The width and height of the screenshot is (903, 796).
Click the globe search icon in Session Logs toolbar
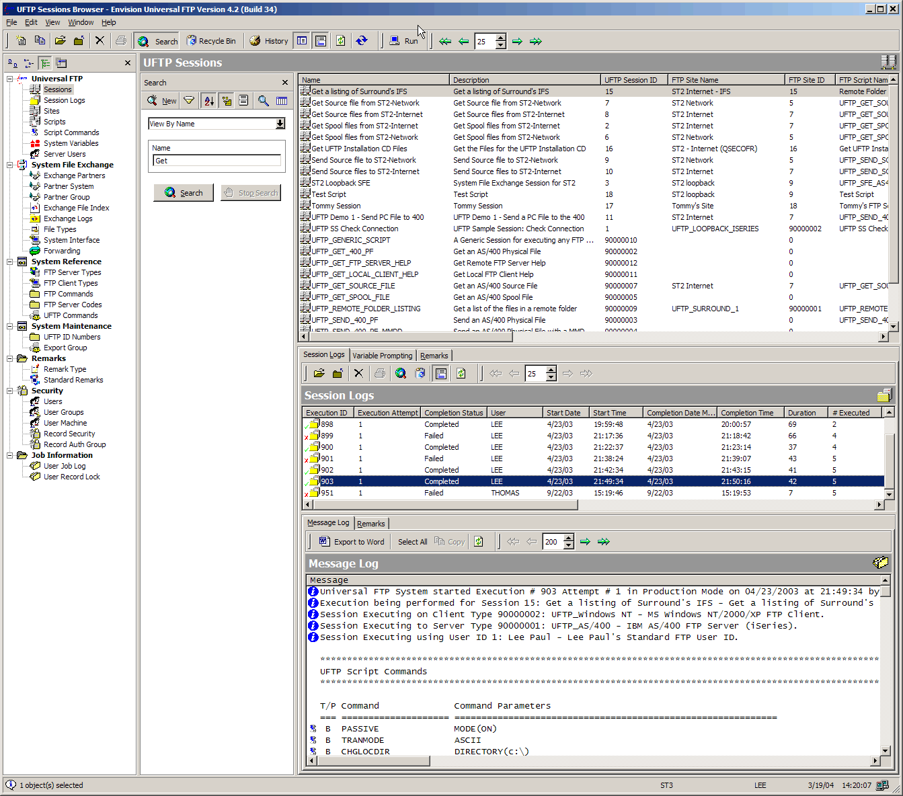point(401,373)
